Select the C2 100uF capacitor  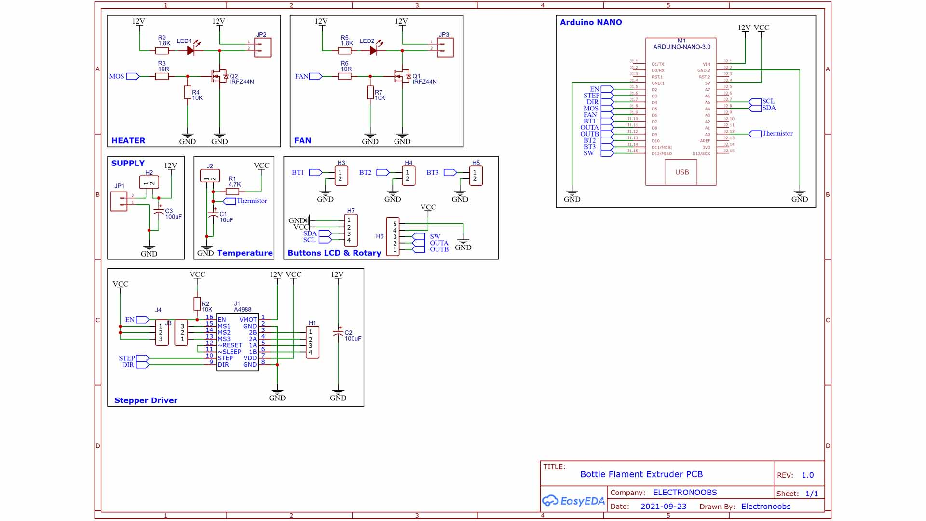(x=338, y=333)
